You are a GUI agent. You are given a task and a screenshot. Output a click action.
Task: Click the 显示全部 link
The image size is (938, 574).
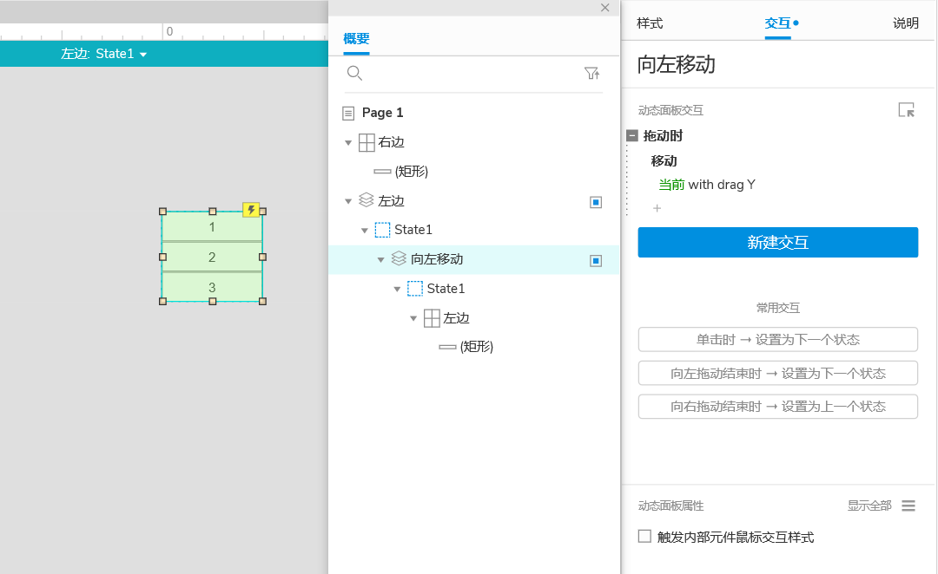pos(869,506)
